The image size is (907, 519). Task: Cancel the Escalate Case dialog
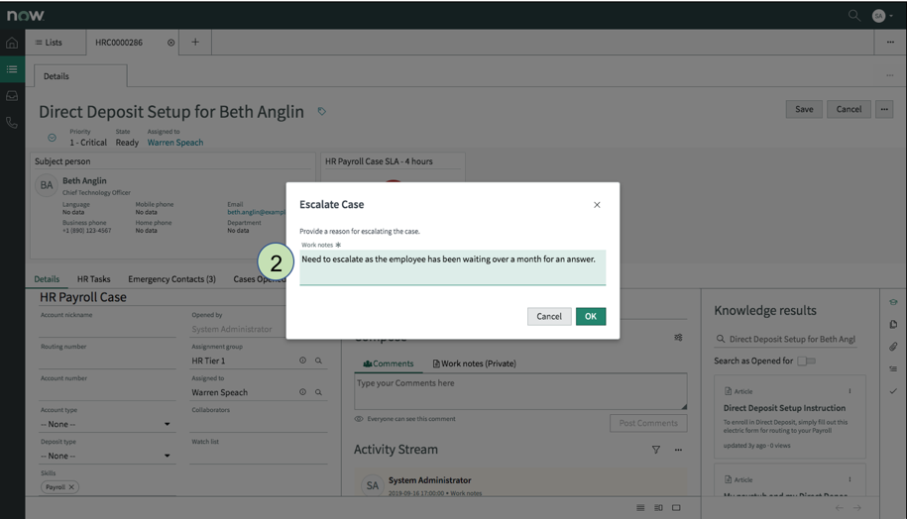549,316
